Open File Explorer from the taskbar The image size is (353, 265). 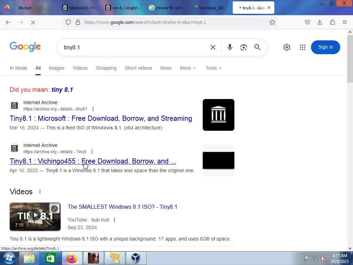tap(30, 258)
